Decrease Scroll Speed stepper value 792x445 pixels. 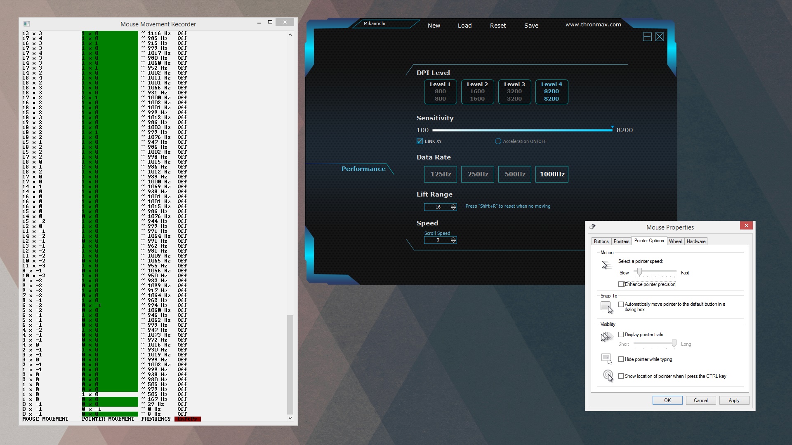453,241
